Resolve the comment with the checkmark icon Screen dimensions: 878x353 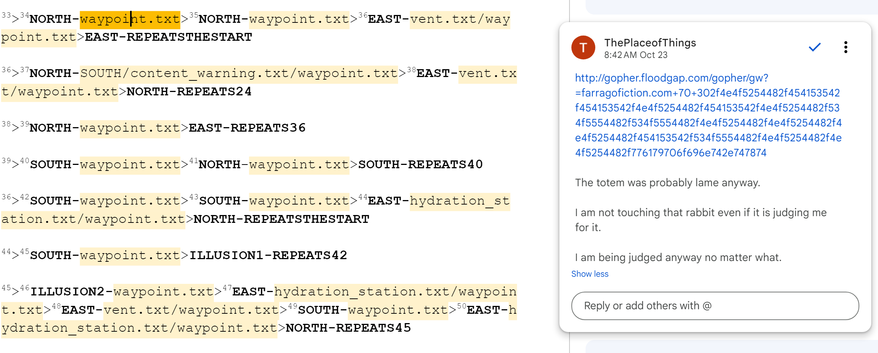click(x=814, y=47)
